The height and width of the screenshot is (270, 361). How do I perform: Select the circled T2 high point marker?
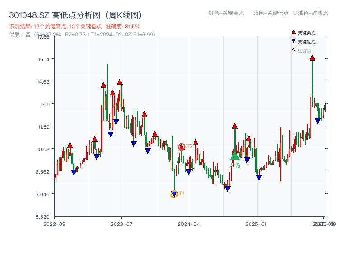[x=182, y=145]
